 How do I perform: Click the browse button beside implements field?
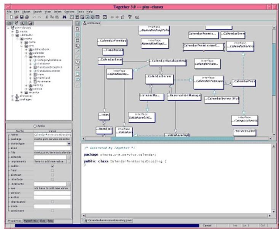(69, 161)
